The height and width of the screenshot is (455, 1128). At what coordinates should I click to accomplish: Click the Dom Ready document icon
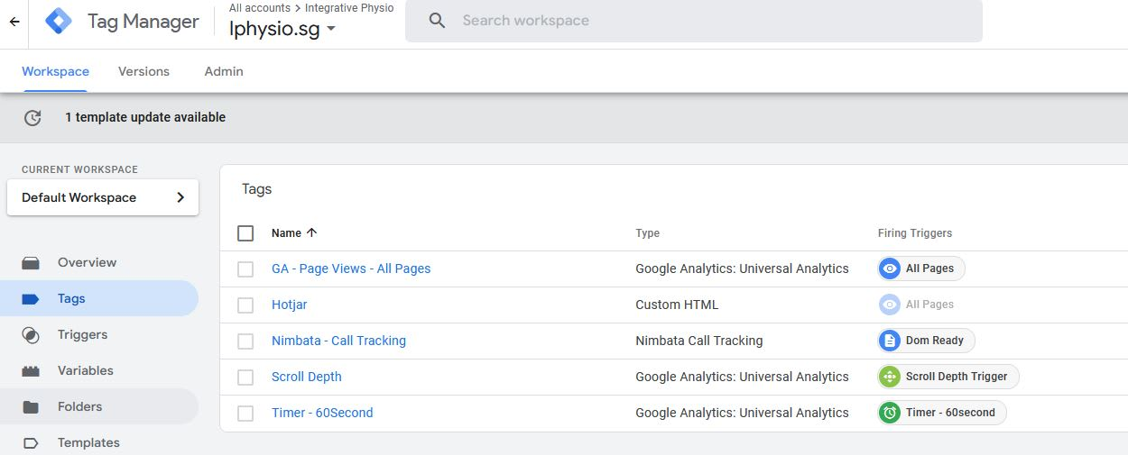[890, 341]
